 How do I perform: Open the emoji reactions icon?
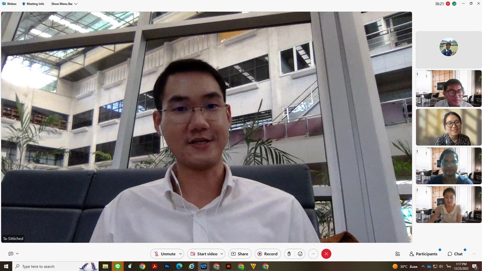[300, 254]
